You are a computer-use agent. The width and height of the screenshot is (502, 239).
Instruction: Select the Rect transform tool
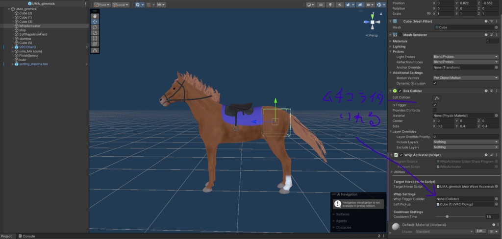pyautogui.click(x=95, y=38)
